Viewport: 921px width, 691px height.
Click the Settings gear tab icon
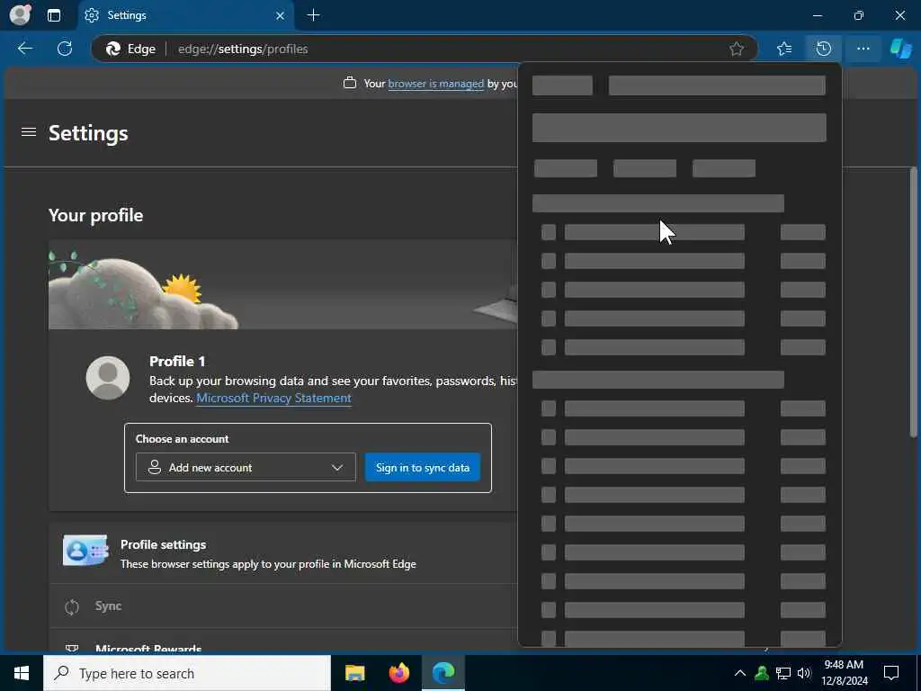(92, 15)
